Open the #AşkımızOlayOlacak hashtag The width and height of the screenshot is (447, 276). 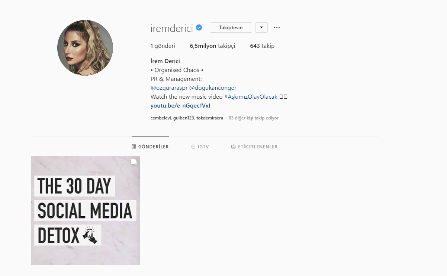coord(251,97)
